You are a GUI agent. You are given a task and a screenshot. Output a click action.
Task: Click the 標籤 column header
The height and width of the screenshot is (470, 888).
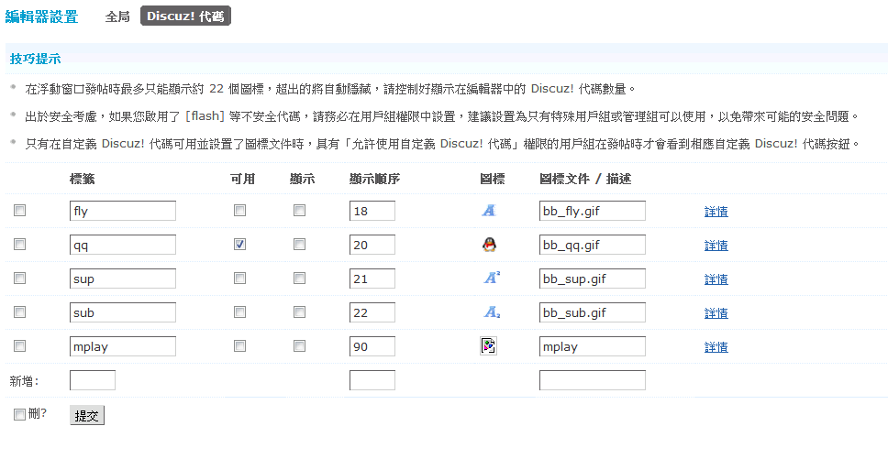(x=83, y=180)
